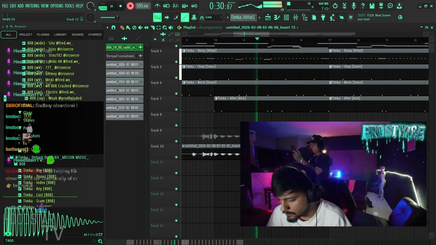Viewport: 436px width, 245px height.
Task: Toggle the metronome icon
Action: [x=157, y=6]
